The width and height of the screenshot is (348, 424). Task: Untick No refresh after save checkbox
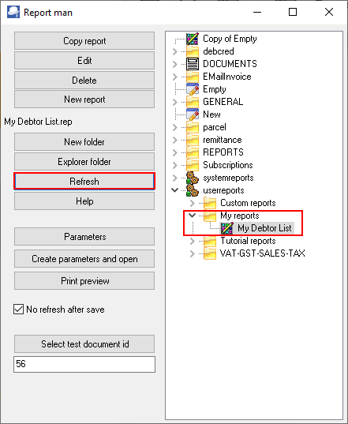18,309
